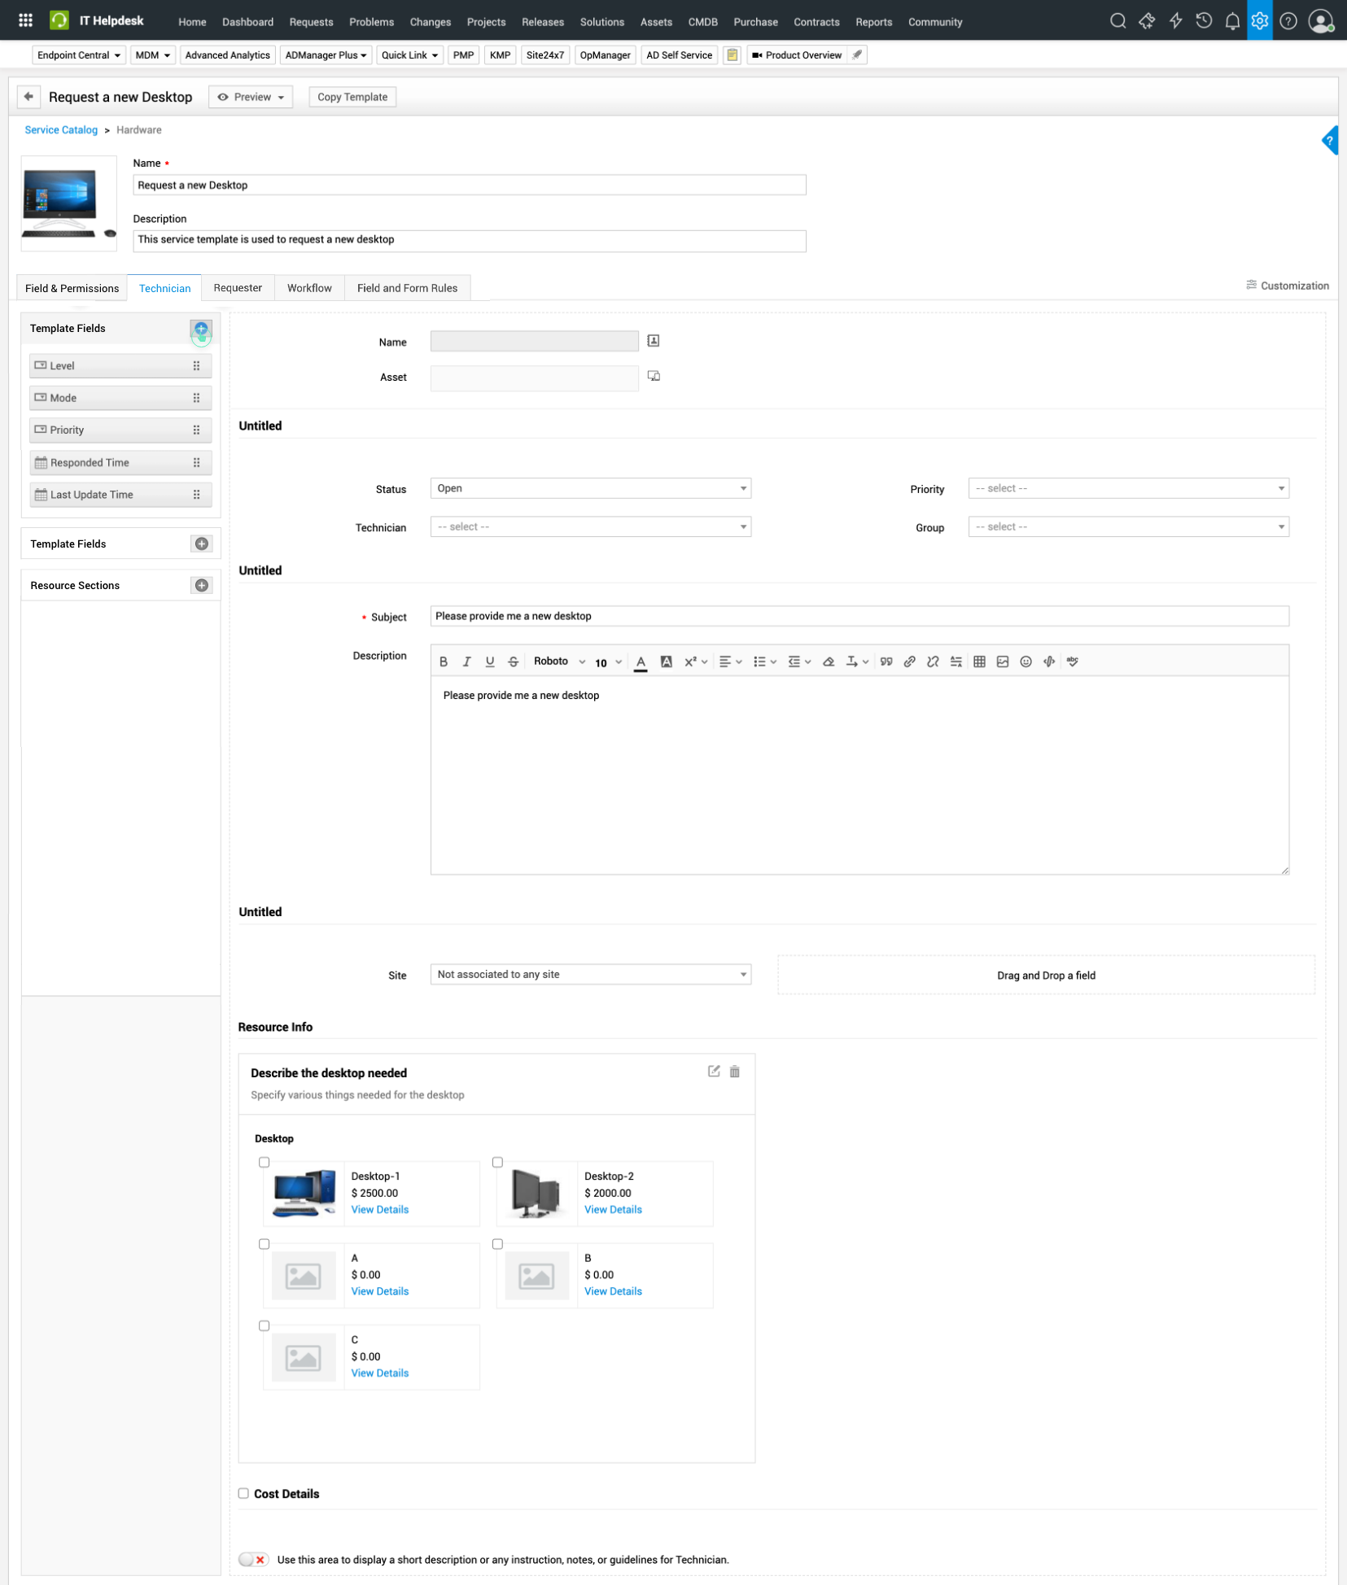This screenshot has width=1347, height=1585.
Task: Check the Desktop-1 checkbox
Action: pyautogui.click(x=265, y=1163)
